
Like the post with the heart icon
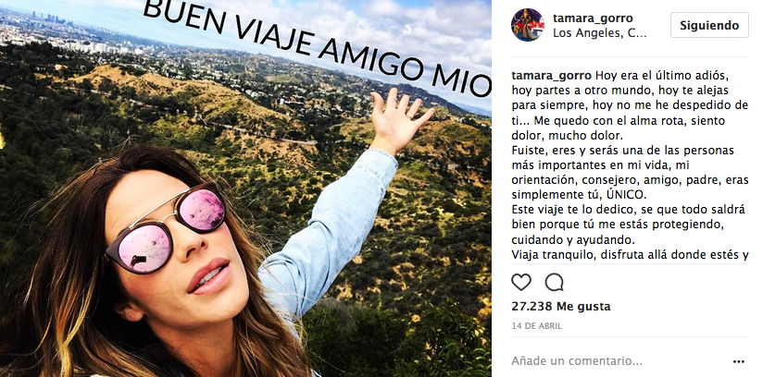tap(521, 282)
